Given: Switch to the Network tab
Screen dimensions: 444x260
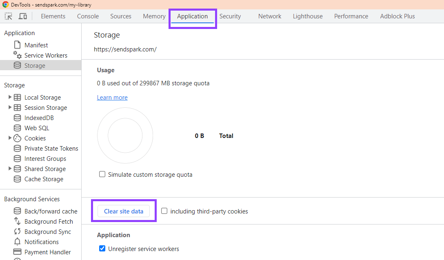Looking at the screenshot, I should tap(270, 16).
